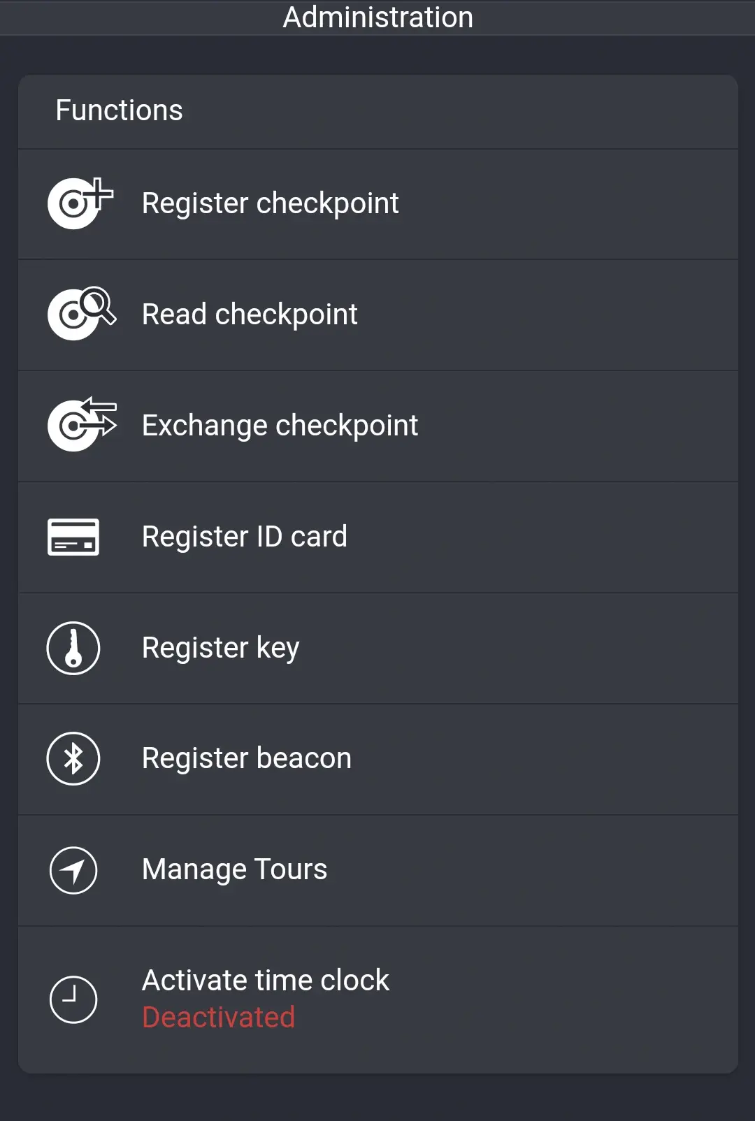Activate the deactivated time clock
The height and width of the screenshot is (1121, 755).
point(377,999)
